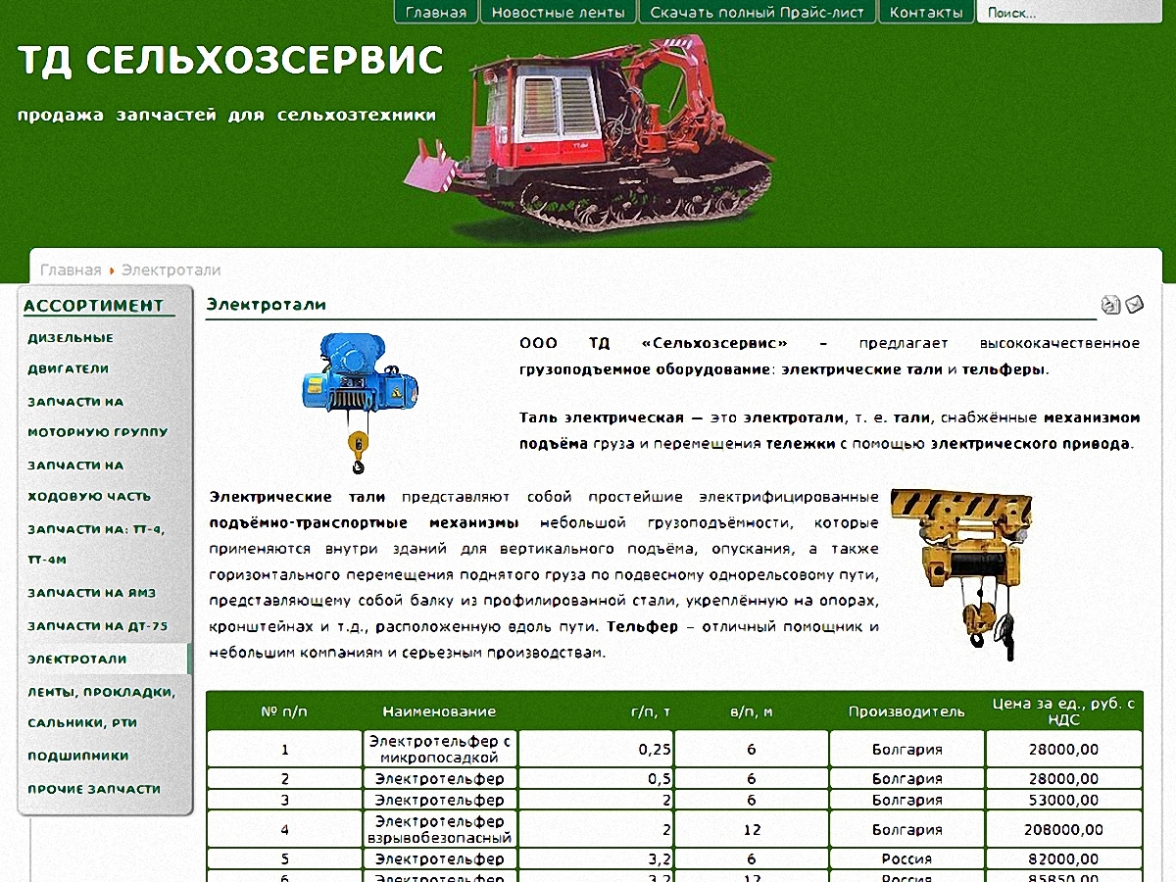Click the Производитель column header
This screenshot has width=1176, height=882.
coord(906,711)
